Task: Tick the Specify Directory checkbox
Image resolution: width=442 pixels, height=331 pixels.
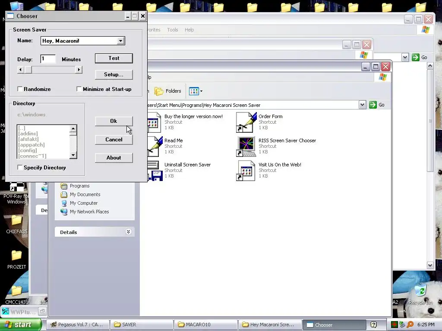Action: [x=20, y=168]
